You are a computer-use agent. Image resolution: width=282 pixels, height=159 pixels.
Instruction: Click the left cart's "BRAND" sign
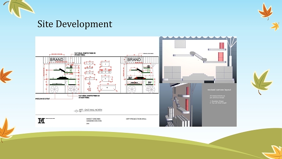coord(56,60)
